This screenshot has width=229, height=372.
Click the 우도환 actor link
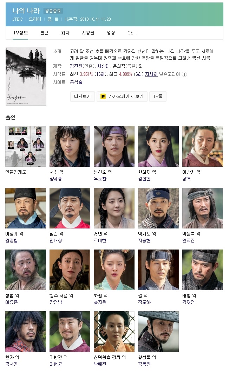pos(100,179)
